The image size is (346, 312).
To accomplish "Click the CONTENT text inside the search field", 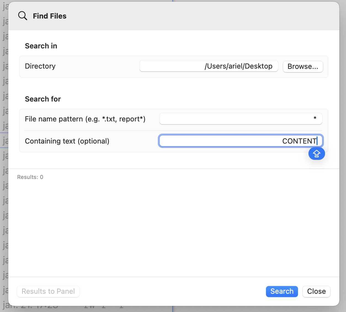I will point(299,141).
